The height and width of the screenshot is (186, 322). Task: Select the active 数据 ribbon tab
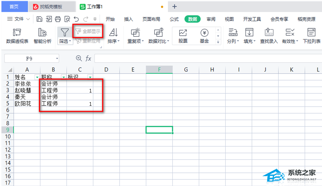point(192,19)
